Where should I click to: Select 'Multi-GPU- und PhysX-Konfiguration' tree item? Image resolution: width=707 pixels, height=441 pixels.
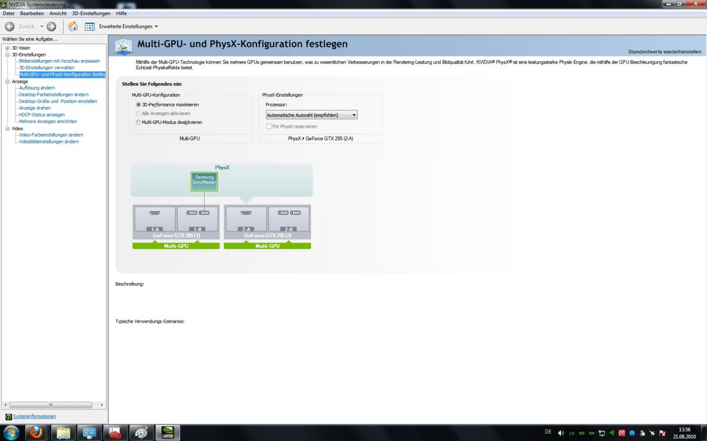point(62,75)
